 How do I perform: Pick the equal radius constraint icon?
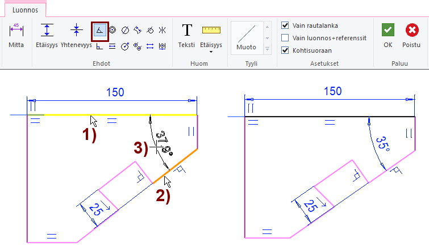pyautogui.click(x=138, y=46)
